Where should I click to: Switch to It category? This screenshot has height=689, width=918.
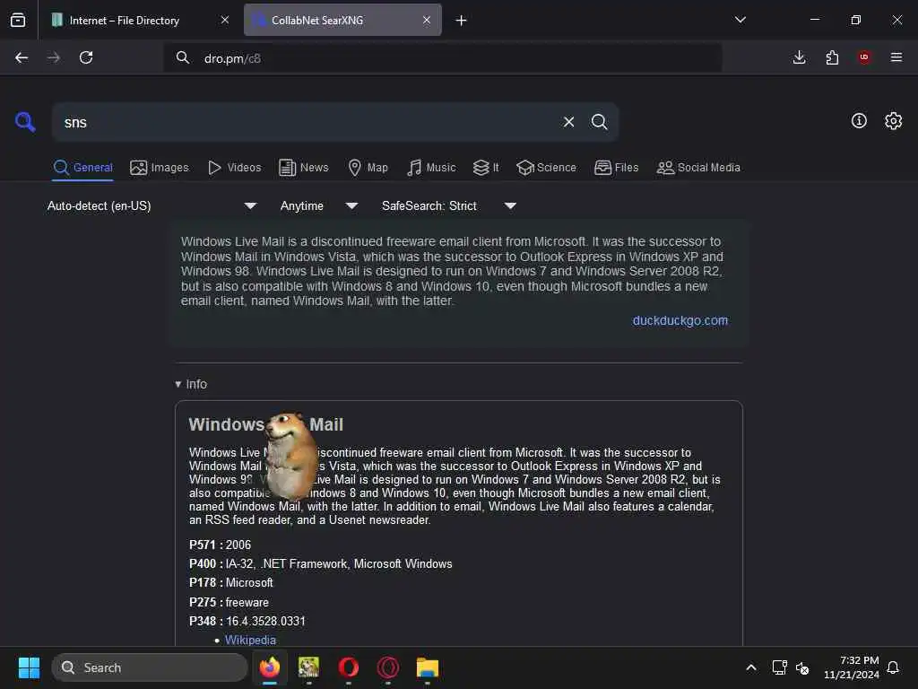click(486, 168)
